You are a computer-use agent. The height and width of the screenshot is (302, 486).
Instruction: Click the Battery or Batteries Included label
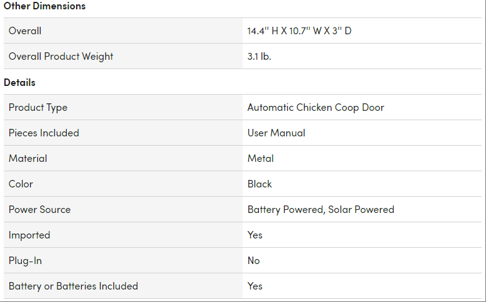tap(73, 286)
